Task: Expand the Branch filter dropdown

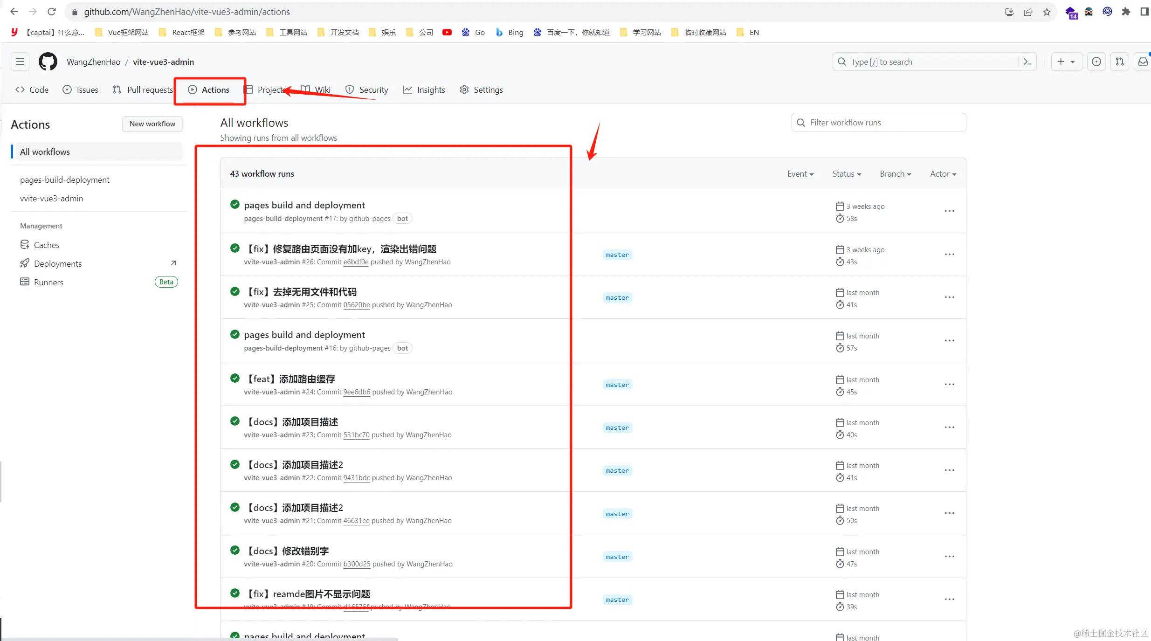Action: pos(895,174)
